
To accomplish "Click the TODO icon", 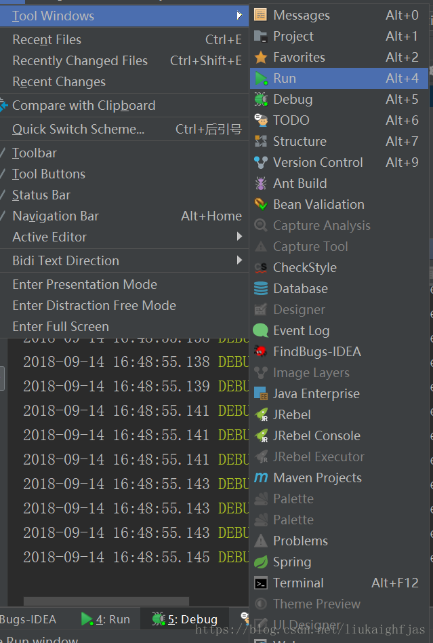I will [261, 120].
